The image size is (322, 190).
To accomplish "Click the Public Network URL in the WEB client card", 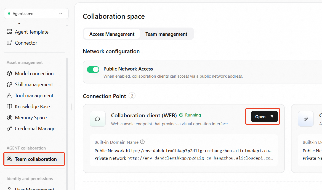I will (199, 151).
